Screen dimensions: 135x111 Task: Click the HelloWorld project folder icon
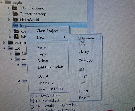pos(15,20)
